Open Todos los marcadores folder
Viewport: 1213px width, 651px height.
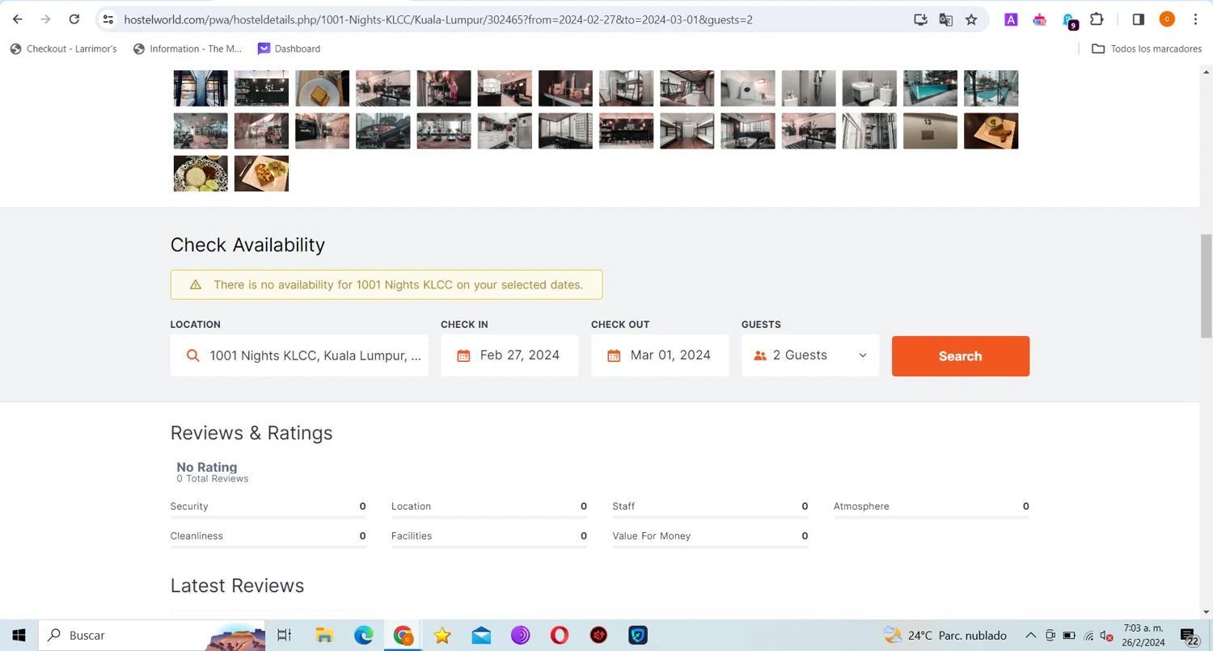tap(1147, 48)
